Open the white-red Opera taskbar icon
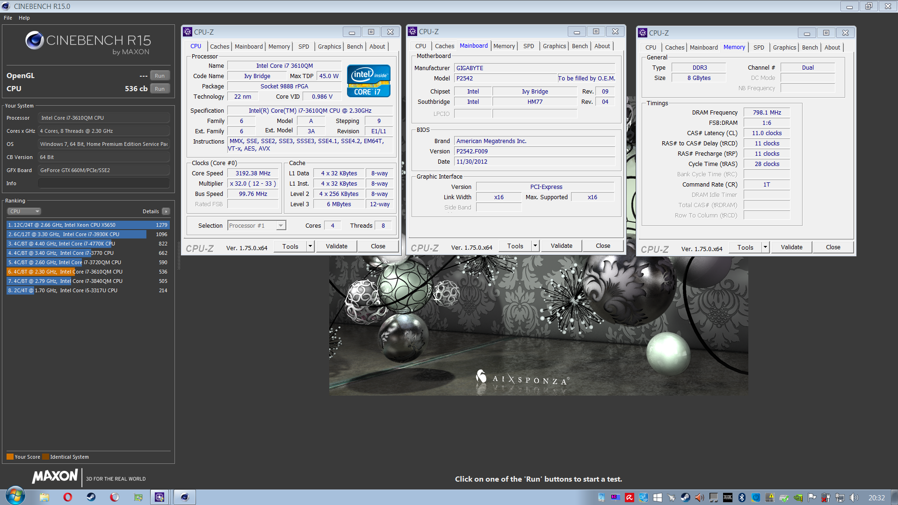 pyautogui.click(x=115, y=497)
